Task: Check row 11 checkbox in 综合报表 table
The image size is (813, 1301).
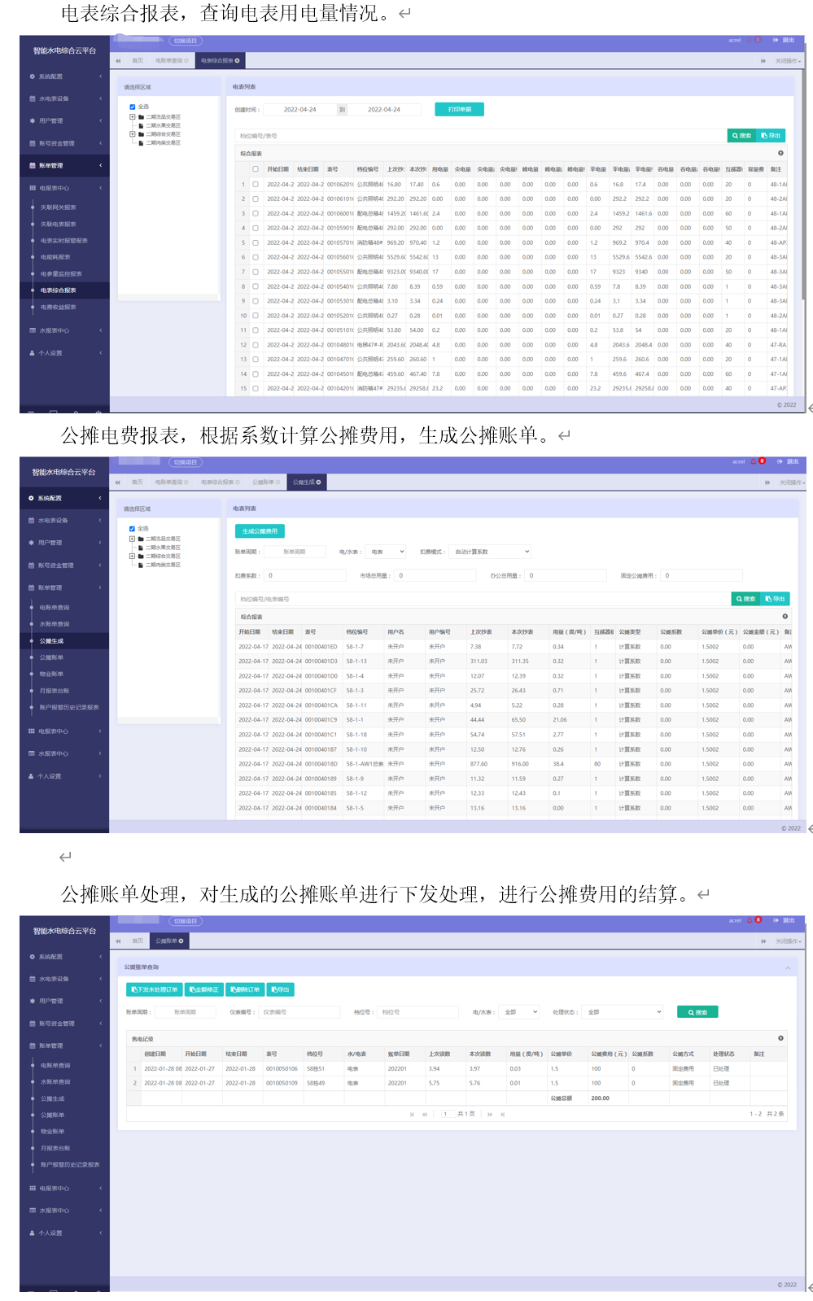Action: (255, 330)
